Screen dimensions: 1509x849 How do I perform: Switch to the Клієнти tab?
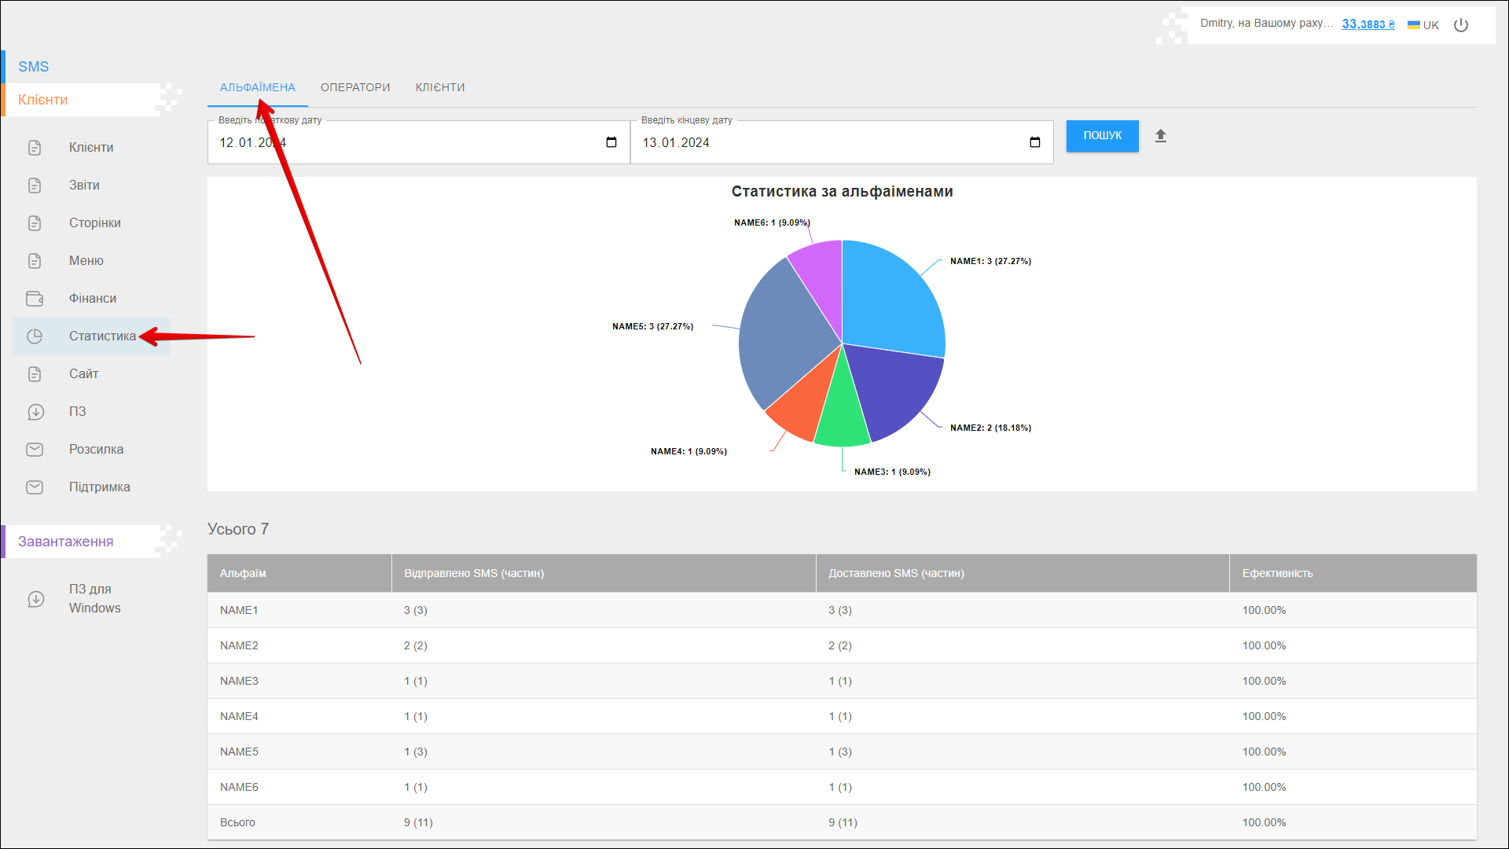(440, 87)
